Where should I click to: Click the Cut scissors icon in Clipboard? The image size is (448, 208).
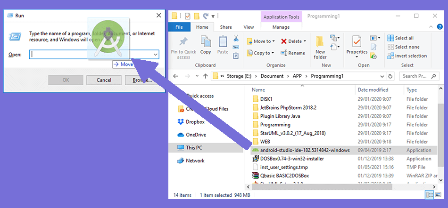(x=236, y=39)
